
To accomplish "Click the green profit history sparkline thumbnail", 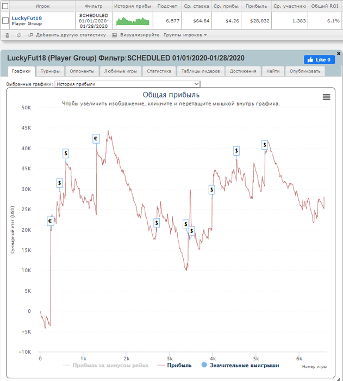I will [x=133, y=21].
